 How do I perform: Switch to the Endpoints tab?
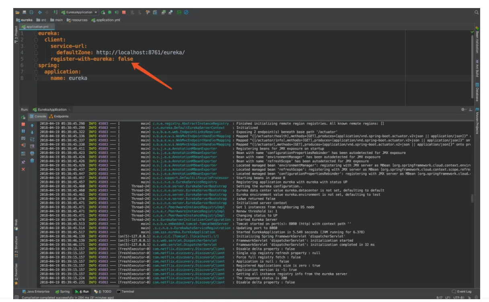pos(59,117)
